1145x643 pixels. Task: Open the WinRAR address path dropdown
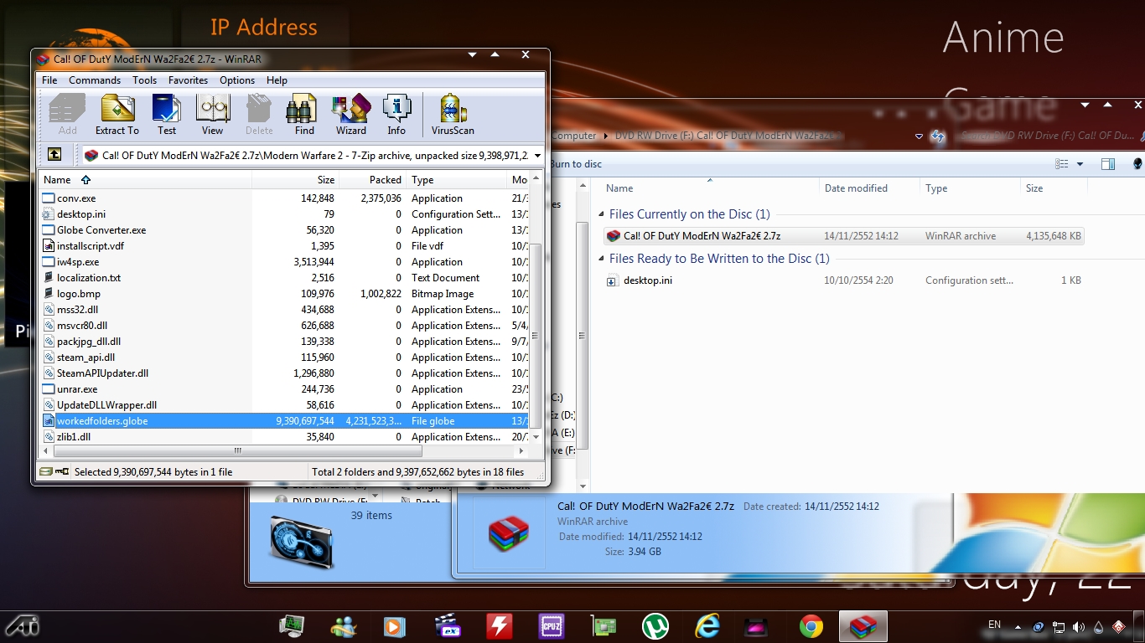tap(536, 155)
